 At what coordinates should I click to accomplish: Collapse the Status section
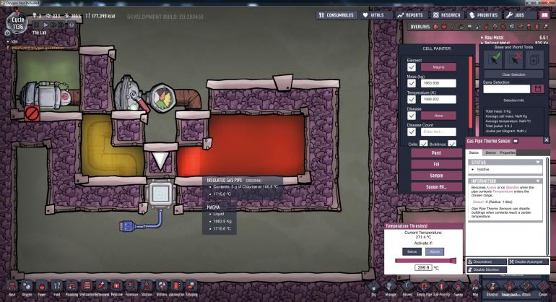pos(538,162)
